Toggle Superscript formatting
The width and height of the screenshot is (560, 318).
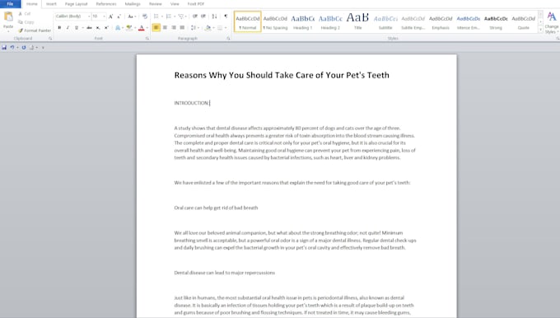pos(106,27)
